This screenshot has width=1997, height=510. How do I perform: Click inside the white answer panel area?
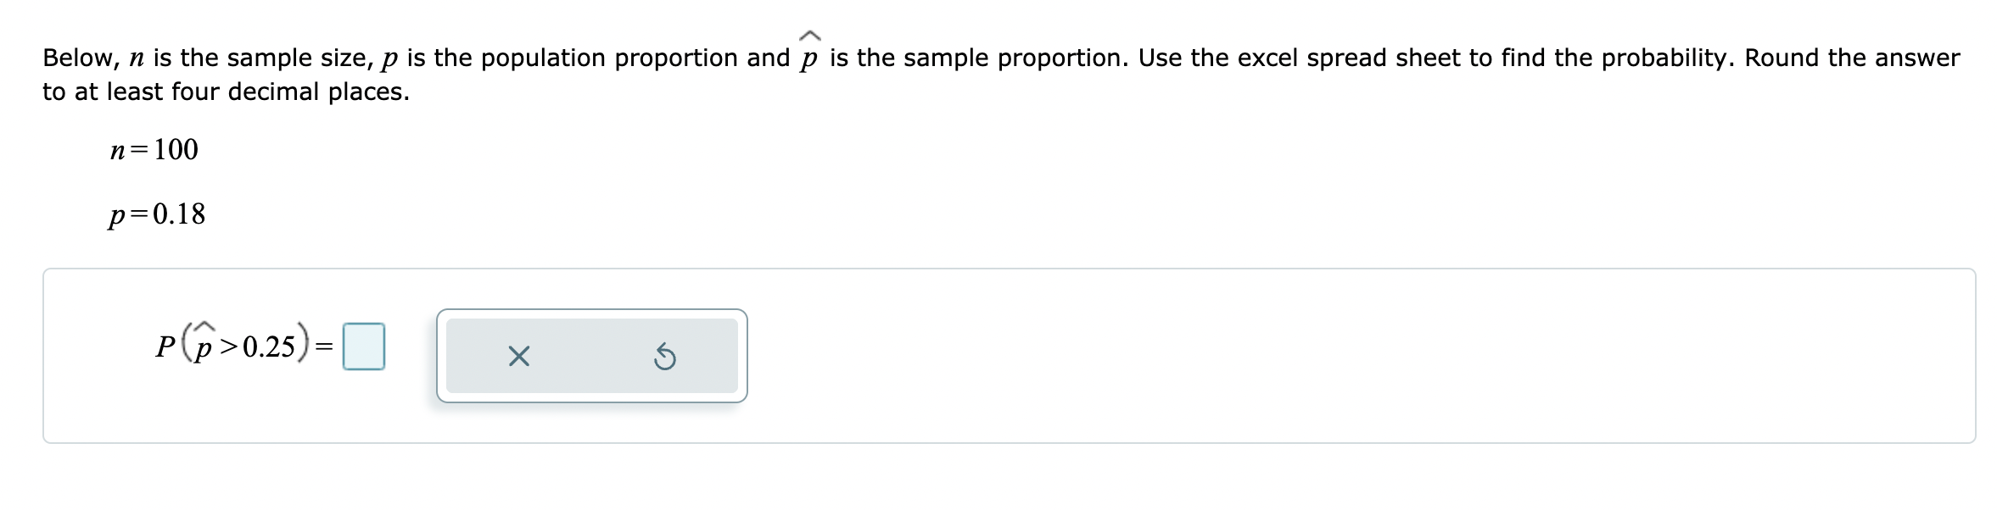coord(1273,356)
